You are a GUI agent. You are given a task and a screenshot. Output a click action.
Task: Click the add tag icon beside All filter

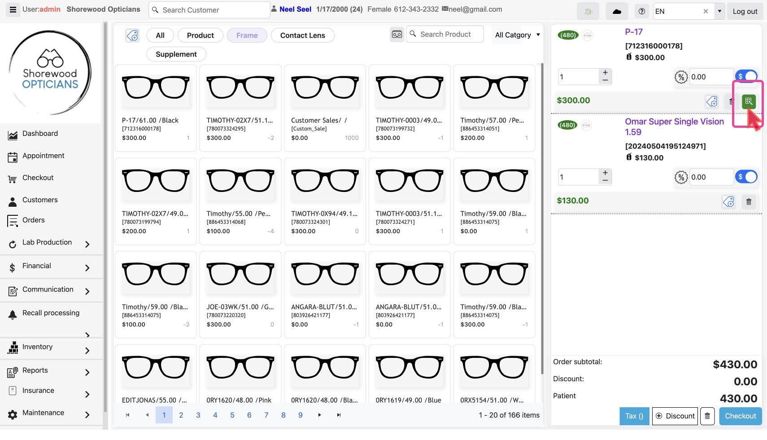[132, 35]
